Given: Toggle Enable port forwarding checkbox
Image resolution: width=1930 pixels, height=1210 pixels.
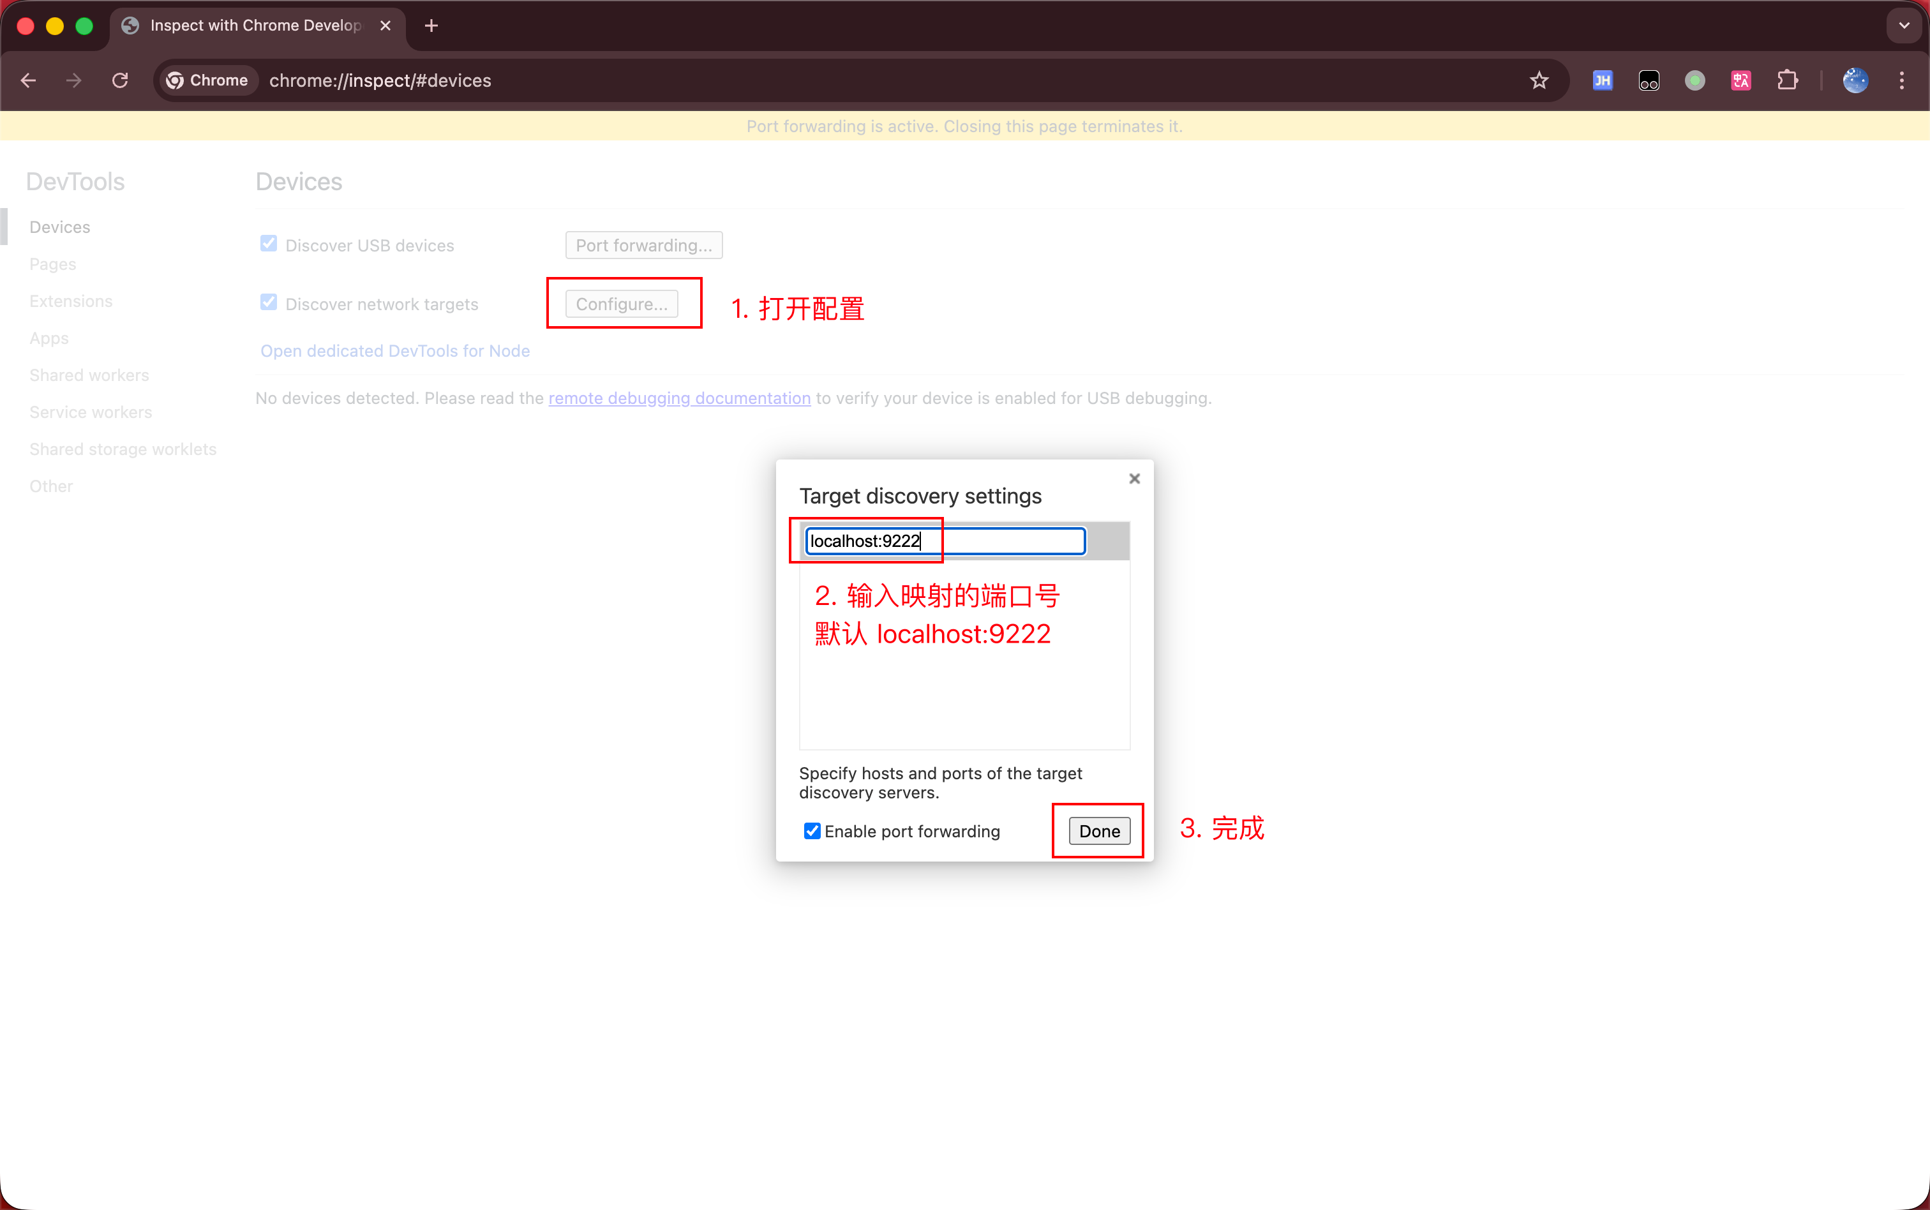Looking at the screenshot, I should point(812,831).
